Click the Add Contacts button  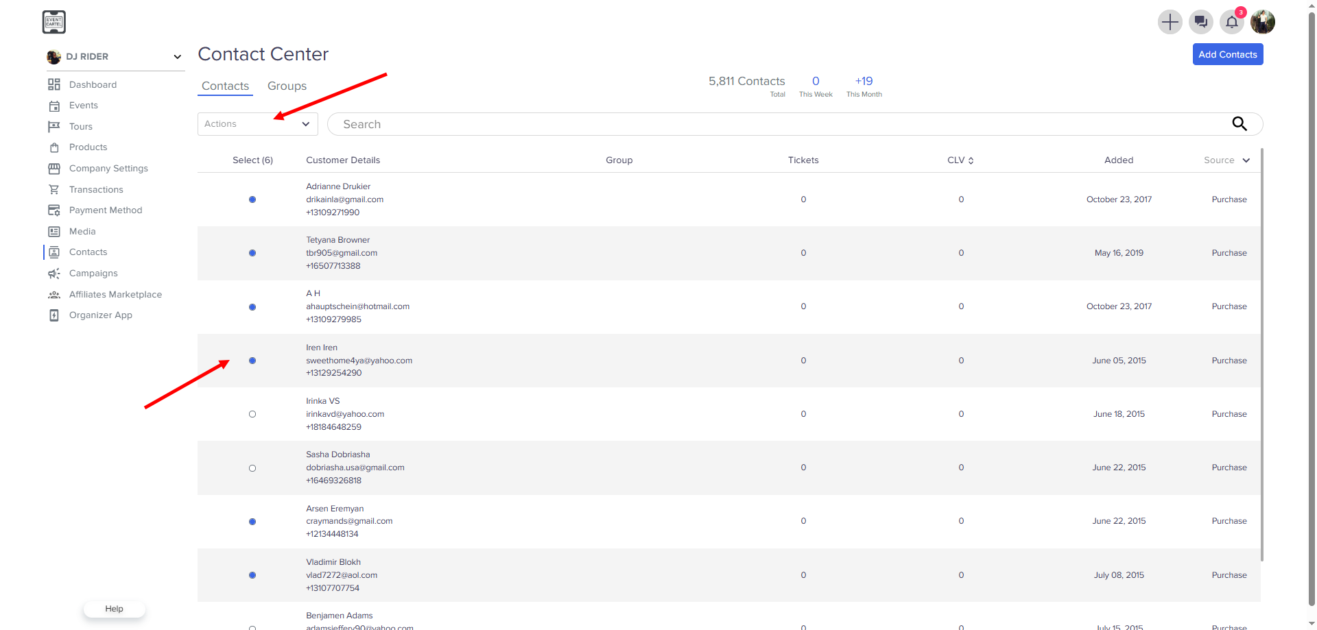point(1228,54)
